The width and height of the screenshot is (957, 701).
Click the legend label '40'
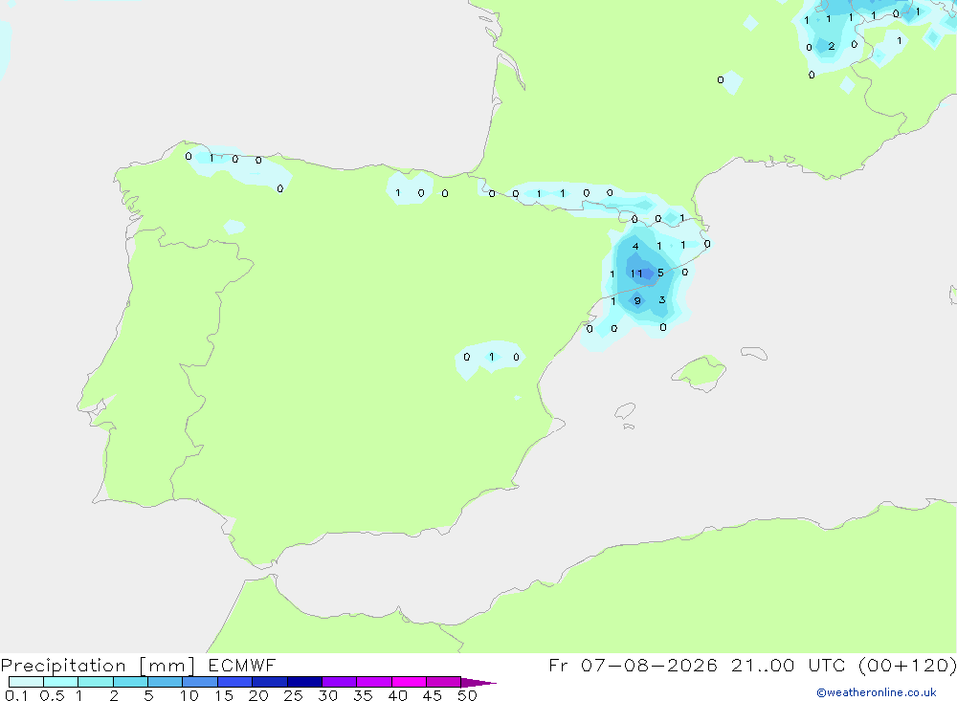point(398,695)
